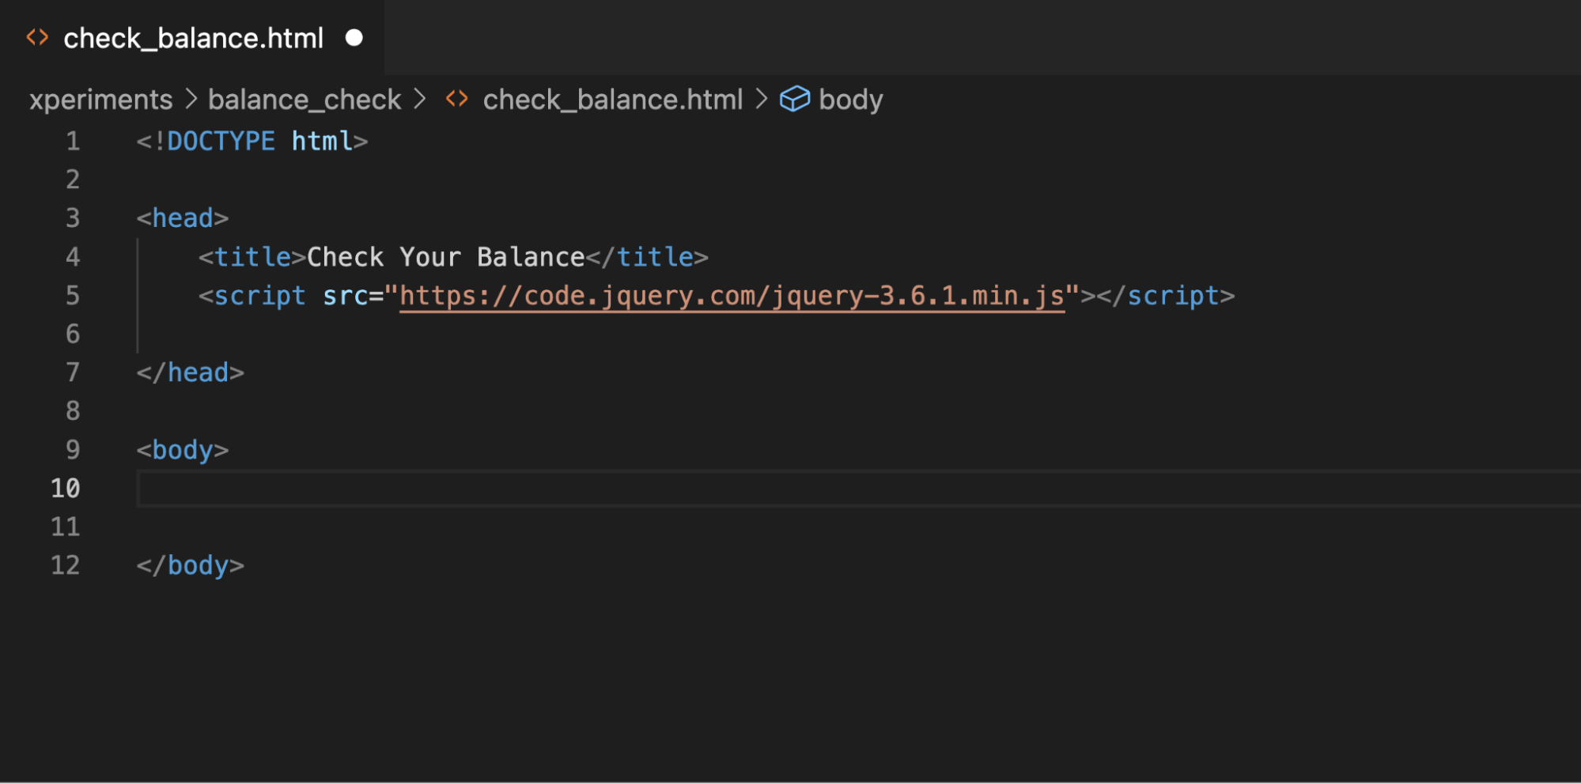The height and width of the screenshot is (783, 1581).
Task: Click the HTML file icon in the tab
Action: pyautogui.click(x=37, y=38)
